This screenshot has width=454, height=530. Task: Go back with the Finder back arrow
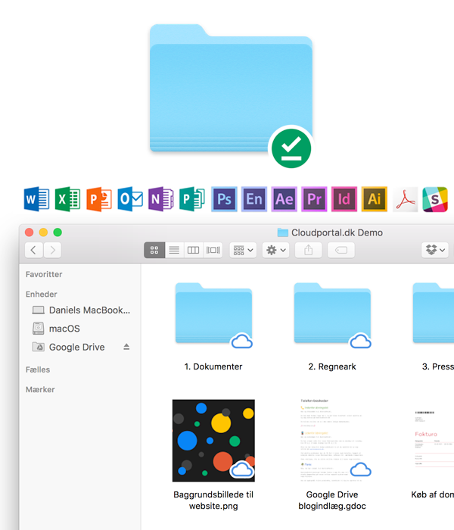[33, 250]
